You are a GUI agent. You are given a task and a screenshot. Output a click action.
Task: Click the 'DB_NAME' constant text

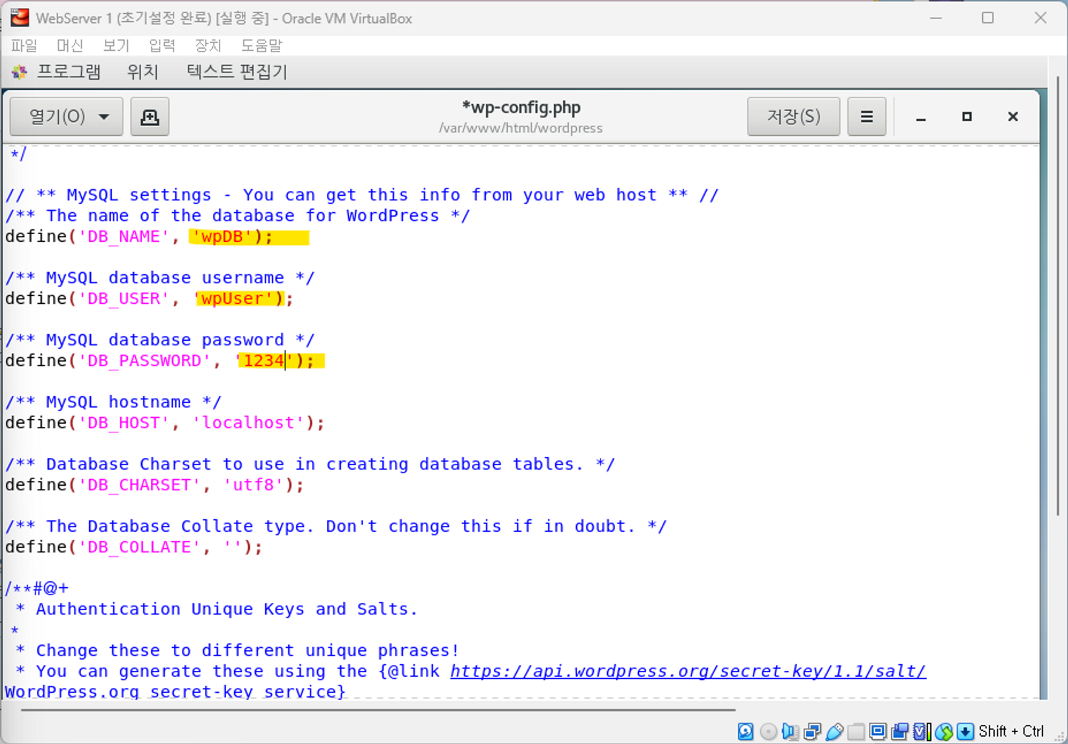124,237
